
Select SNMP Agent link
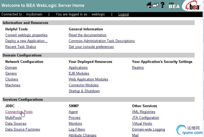coord(73,112)
